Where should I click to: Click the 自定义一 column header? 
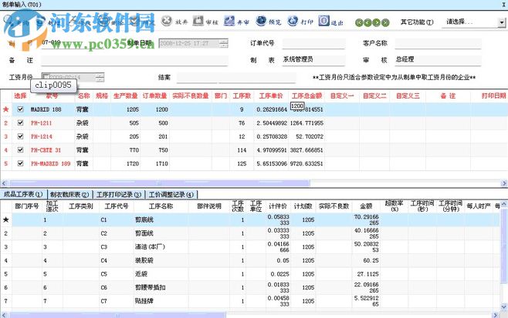[x=342, y=95]
